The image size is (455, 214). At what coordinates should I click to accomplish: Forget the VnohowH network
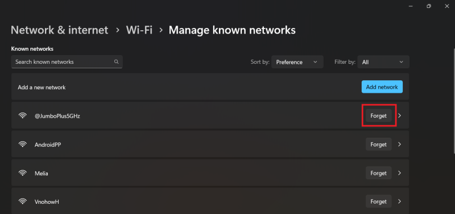378,201
